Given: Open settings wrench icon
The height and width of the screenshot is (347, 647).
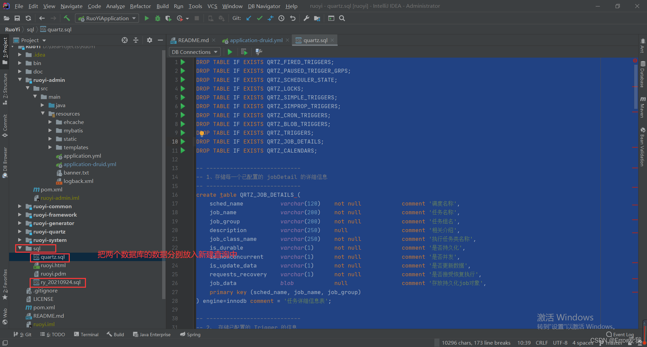Looking at the screenshot, I should 306,18.
